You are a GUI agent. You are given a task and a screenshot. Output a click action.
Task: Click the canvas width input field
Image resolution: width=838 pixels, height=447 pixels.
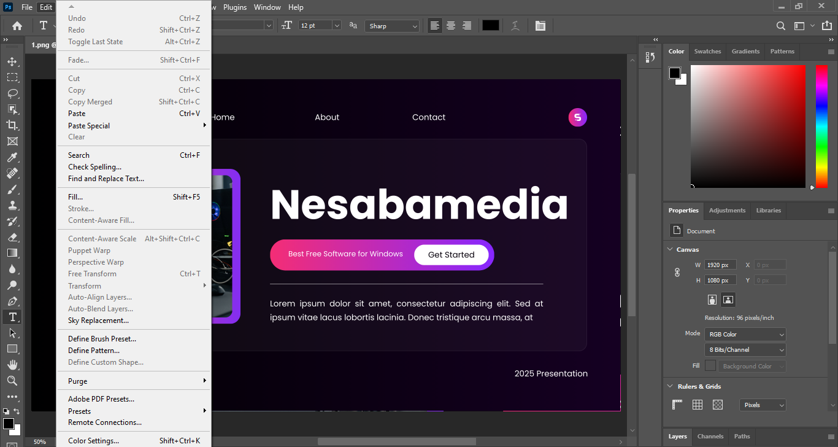pyautogui.click(x=719, y=265)
